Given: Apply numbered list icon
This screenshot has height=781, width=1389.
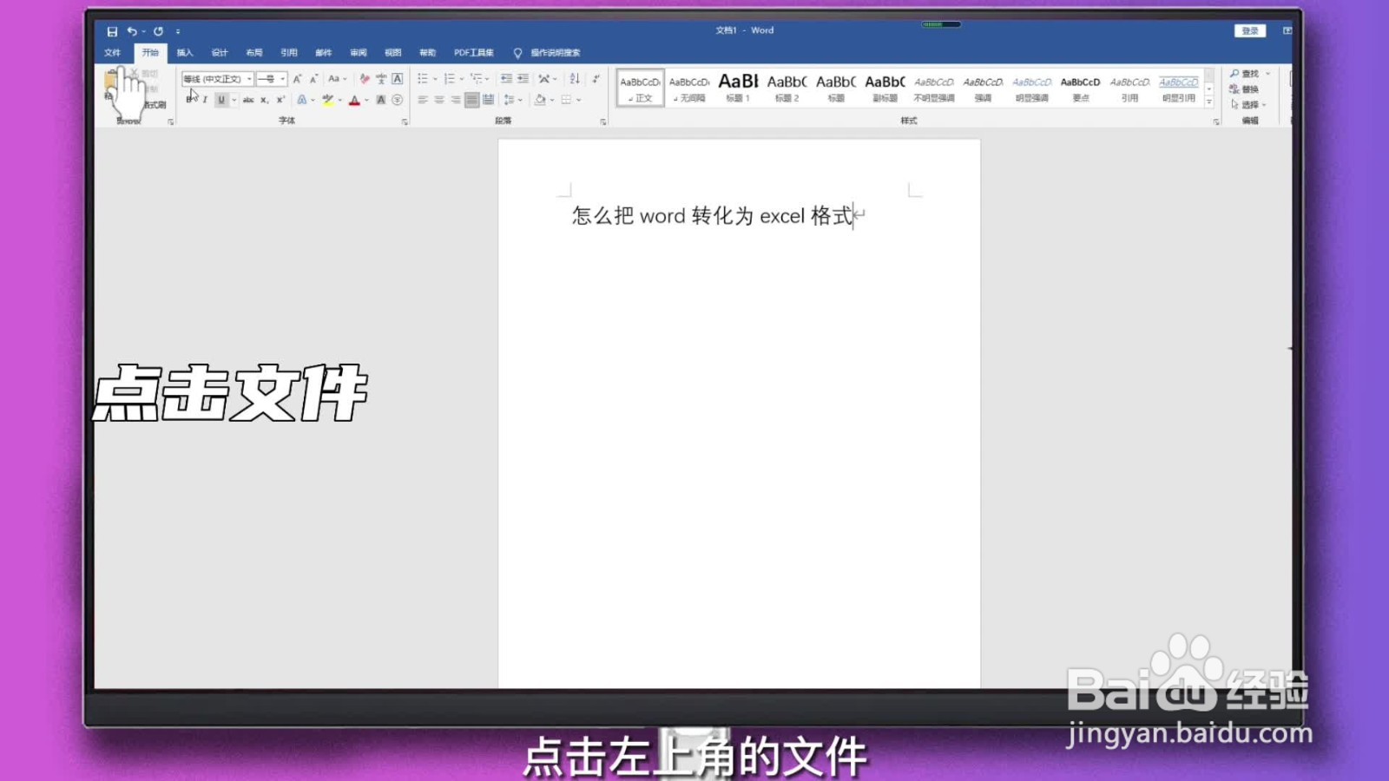Looking at the screenshot, I should coord(450,79).
